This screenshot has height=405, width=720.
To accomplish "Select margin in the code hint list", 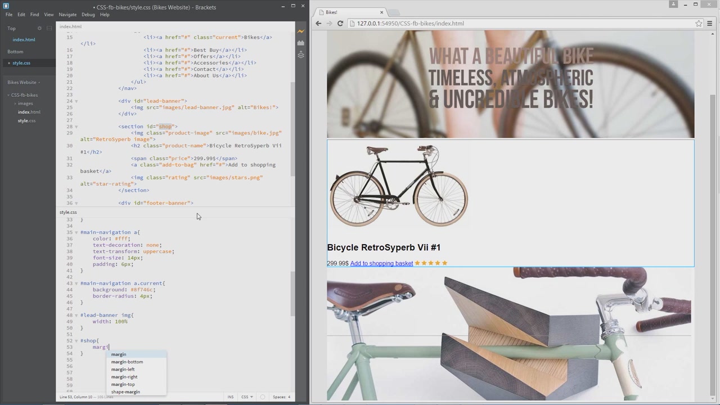I will pyautogui.click(x=136, y=354).
